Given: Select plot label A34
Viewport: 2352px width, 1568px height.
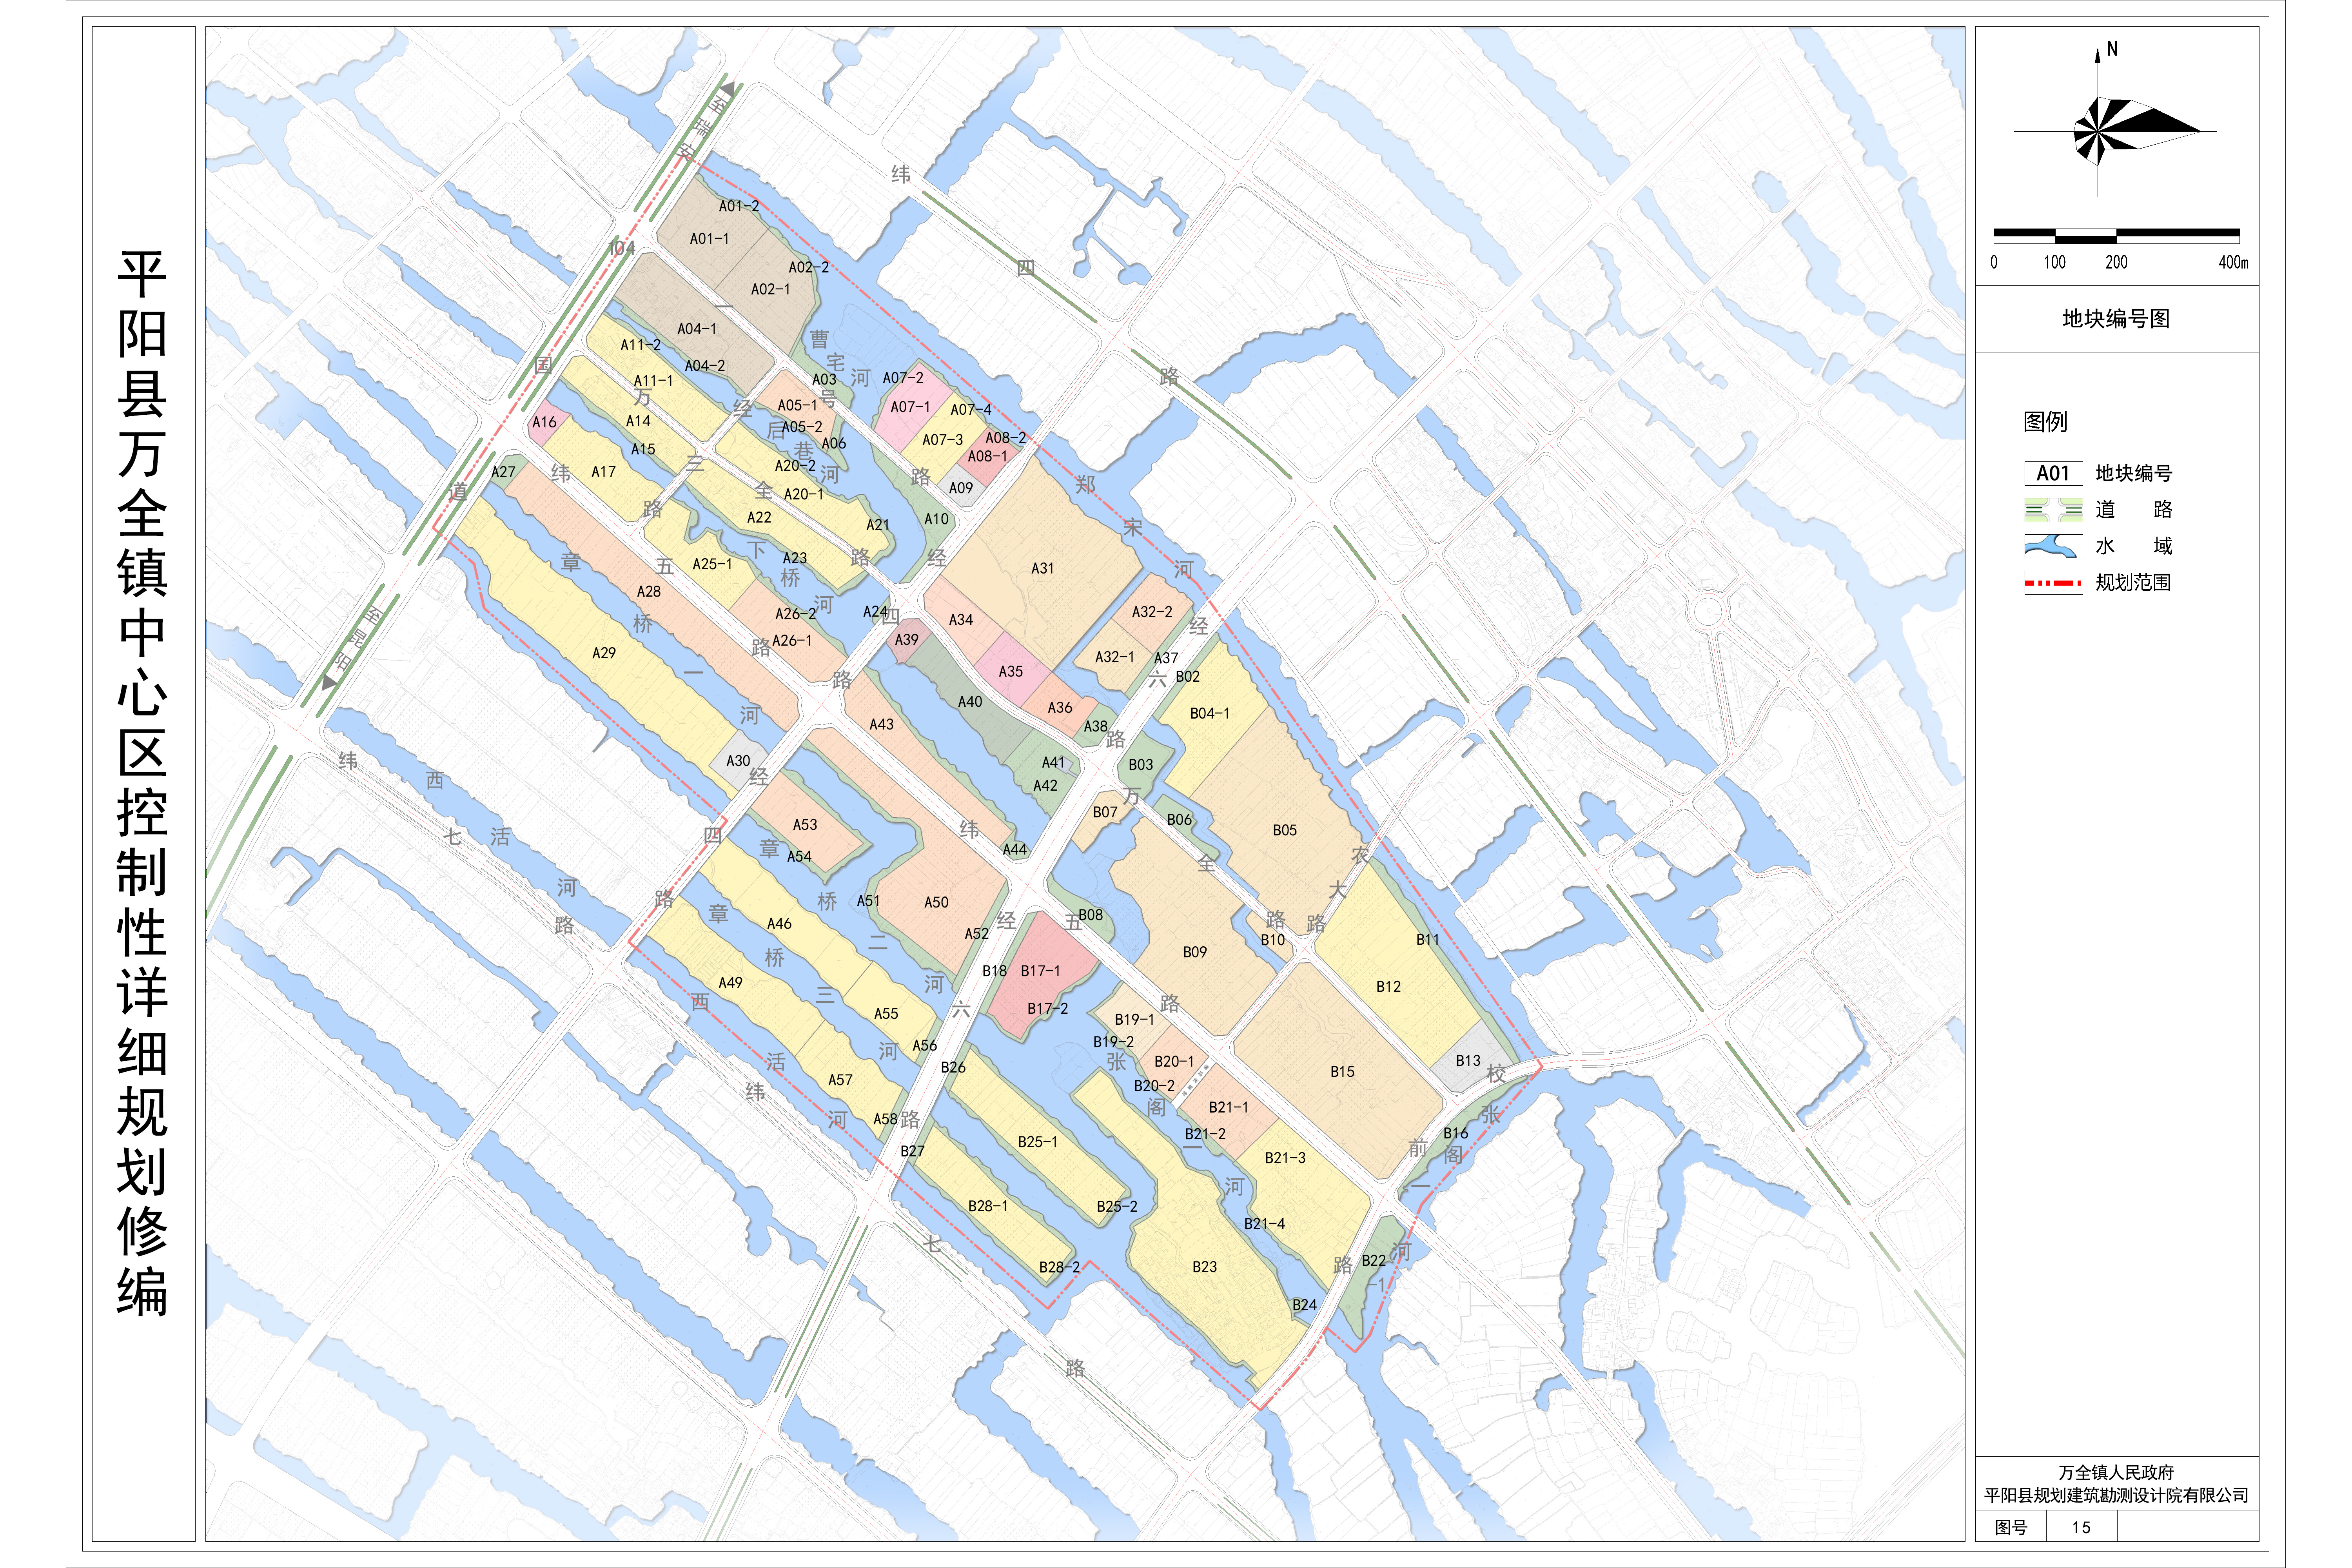Looking at the screenshot, I should (x=961, y=620).
